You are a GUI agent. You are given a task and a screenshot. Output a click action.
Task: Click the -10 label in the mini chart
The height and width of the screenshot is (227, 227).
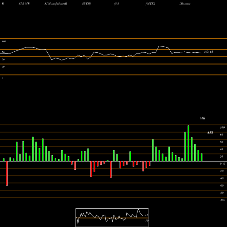pyautogui.click(x=146, y=221)
